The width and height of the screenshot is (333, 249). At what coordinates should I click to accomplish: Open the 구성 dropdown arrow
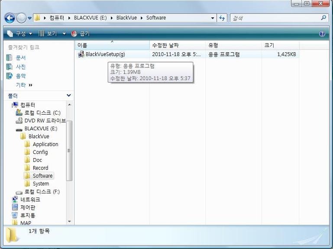tap(30, 34)
